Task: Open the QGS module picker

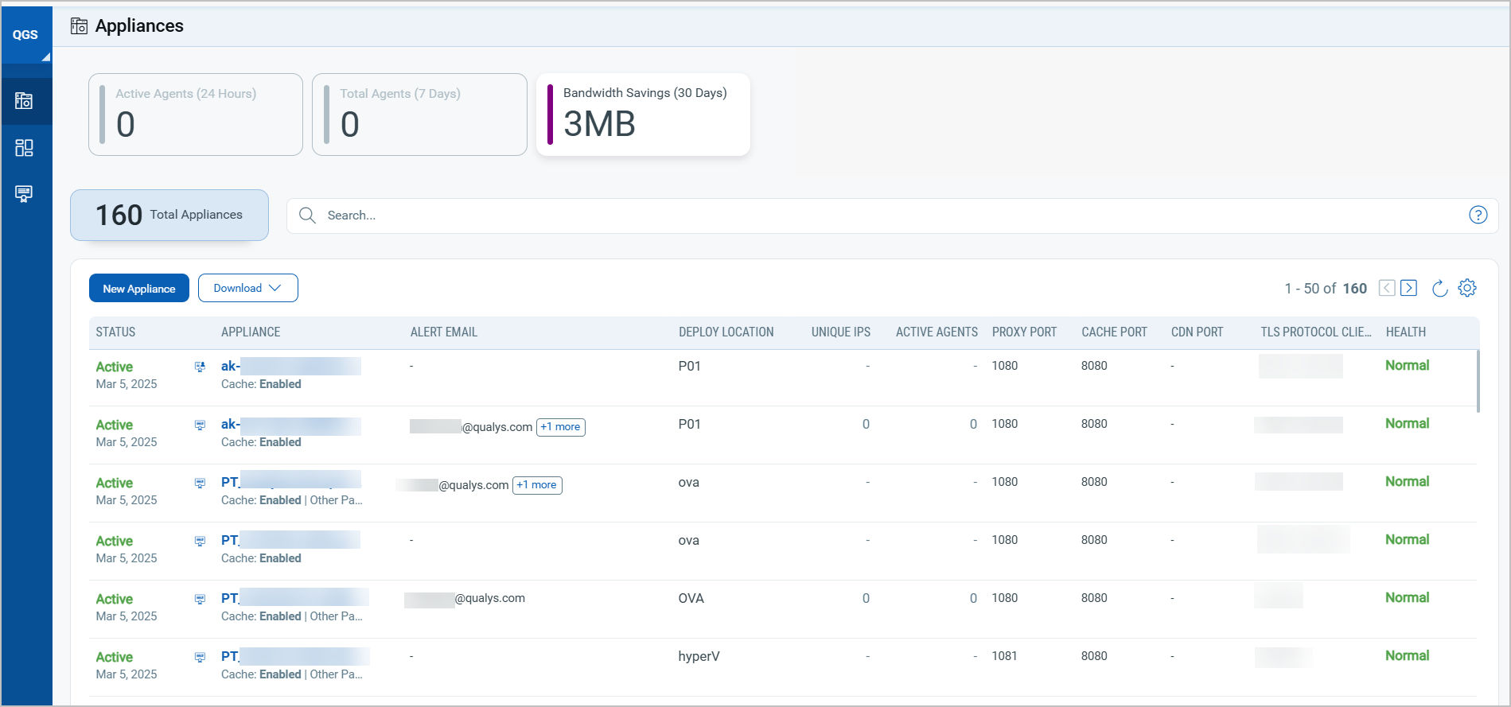Action: coord(26,35)
